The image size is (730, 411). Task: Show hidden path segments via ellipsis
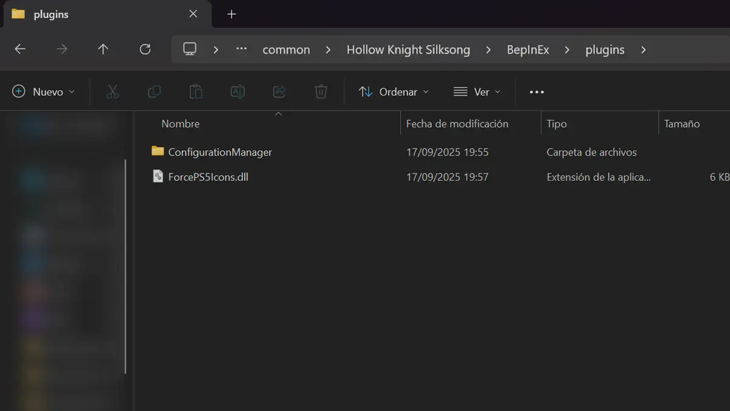pos(242,49)
